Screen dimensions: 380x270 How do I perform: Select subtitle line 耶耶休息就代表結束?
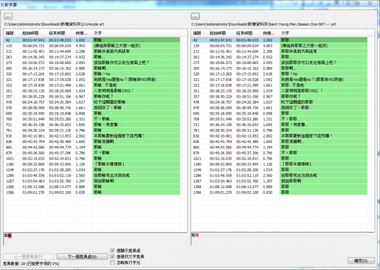pos(279,51)
